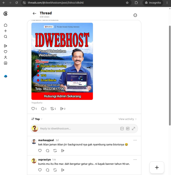Screen dimensions: 171x175
Task: Open sidebar messages paper-plane icon
Action: (5, 46)
